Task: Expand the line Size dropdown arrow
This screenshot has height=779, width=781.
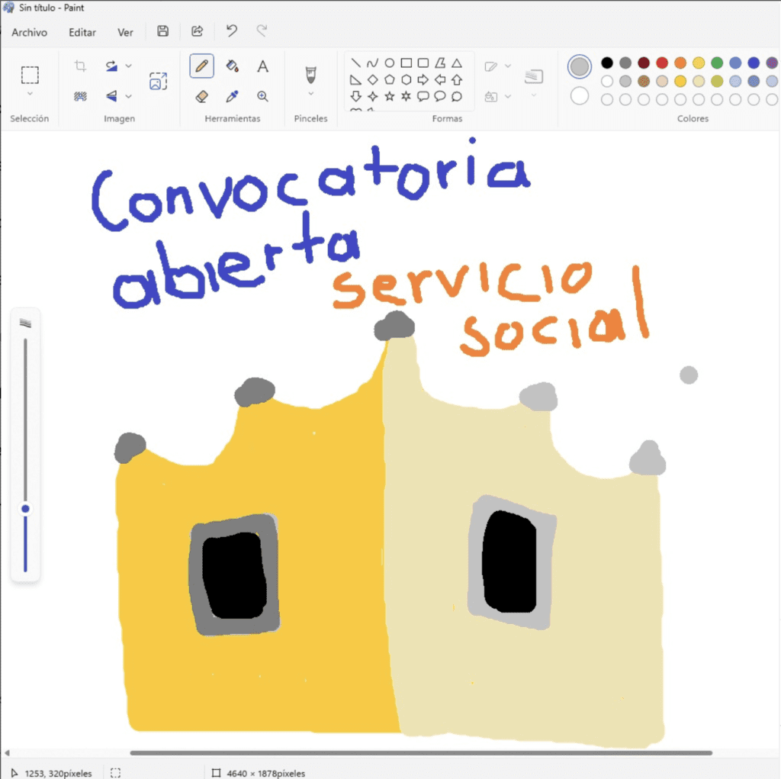Action: click(533, 95)
